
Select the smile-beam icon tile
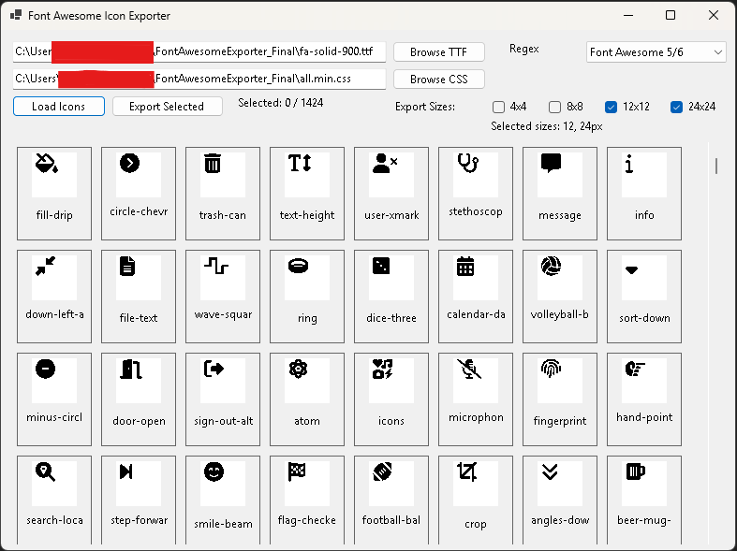[223, 500]
